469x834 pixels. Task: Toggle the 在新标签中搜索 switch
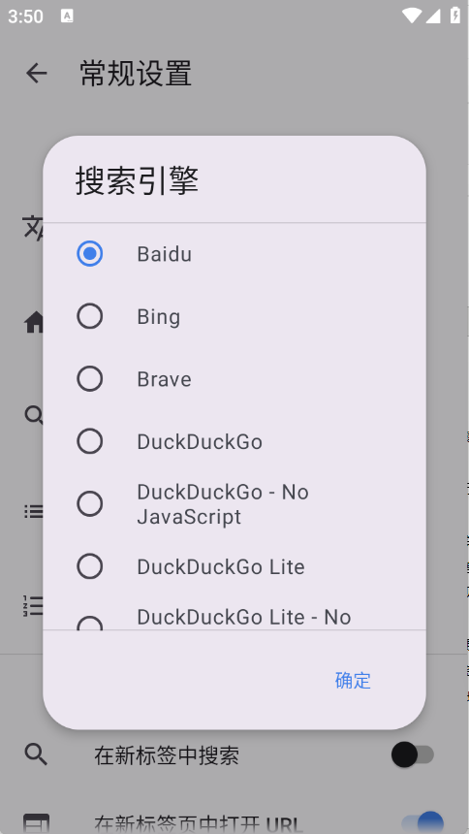click(413, 754)
